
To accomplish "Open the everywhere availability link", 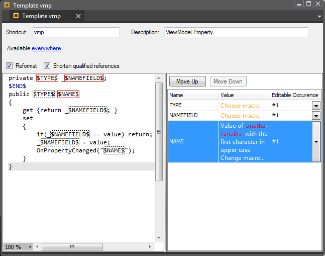I will pos(46,48).
